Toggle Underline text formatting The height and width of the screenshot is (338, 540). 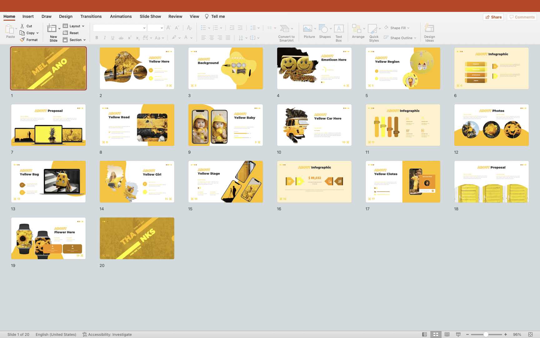pos(113,38)
